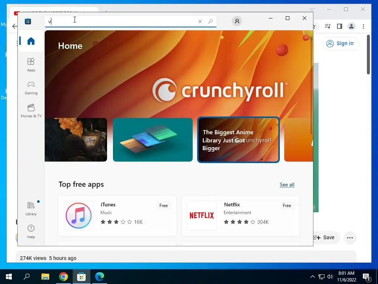
Task: Open the Library in Store sidebar
Action: point(31,209)
